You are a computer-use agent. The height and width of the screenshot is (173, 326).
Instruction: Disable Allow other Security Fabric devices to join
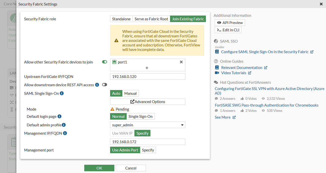point(105,62)
